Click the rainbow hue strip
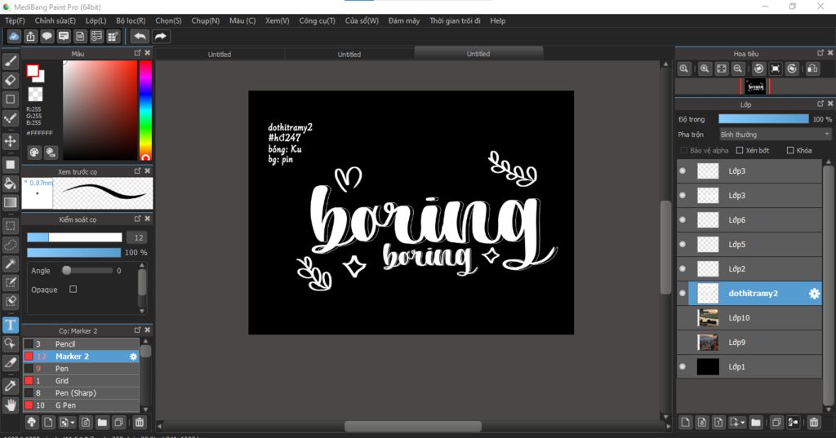Image resolution: width=836 pixels, height=438 pixels. (x=145, y=110)
